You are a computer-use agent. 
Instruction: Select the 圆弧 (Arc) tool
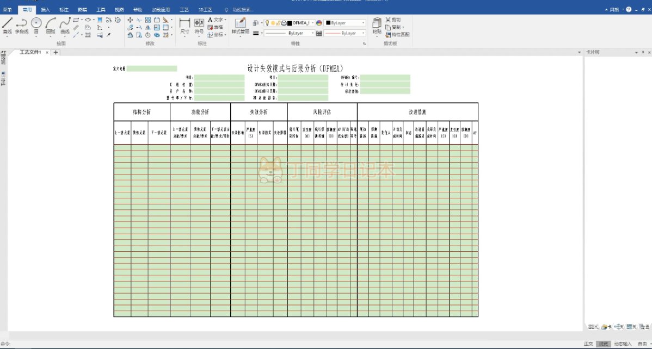[51, 25]
